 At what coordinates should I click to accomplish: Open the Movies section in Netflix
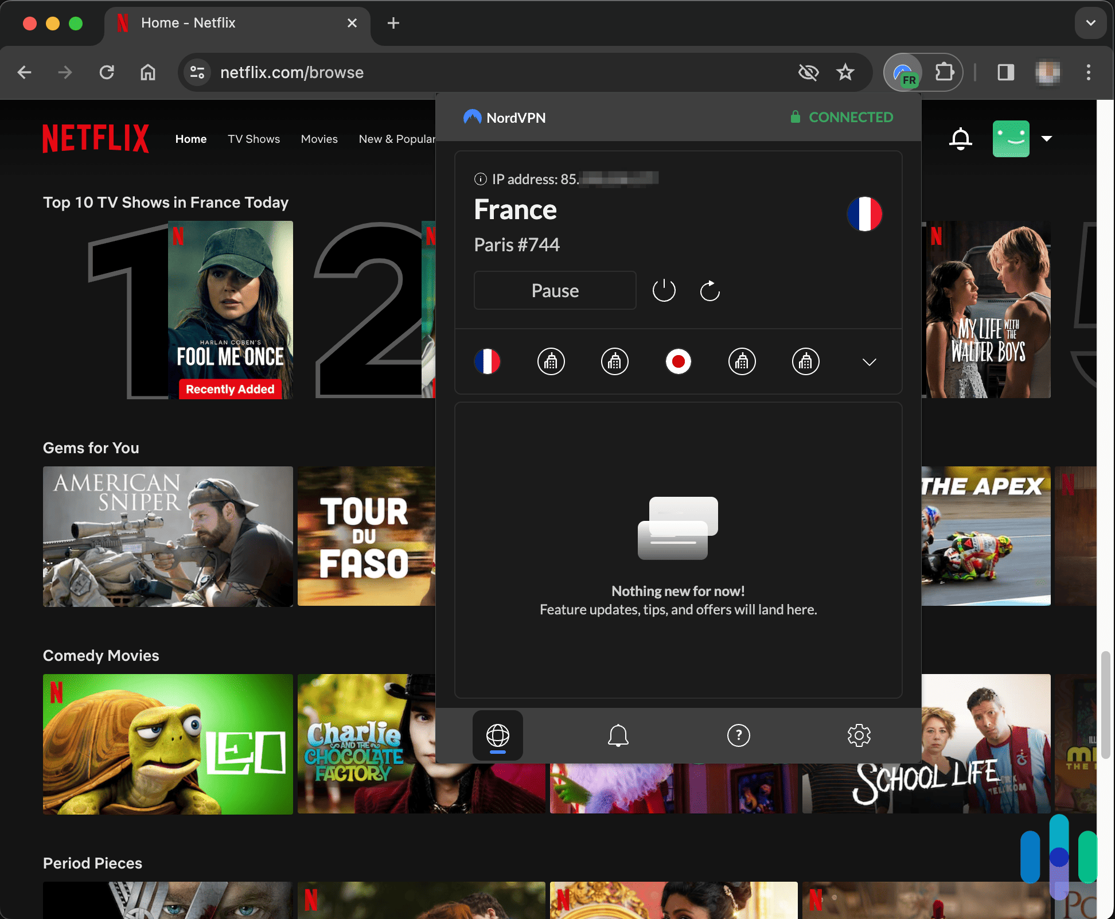click(319, 138)
